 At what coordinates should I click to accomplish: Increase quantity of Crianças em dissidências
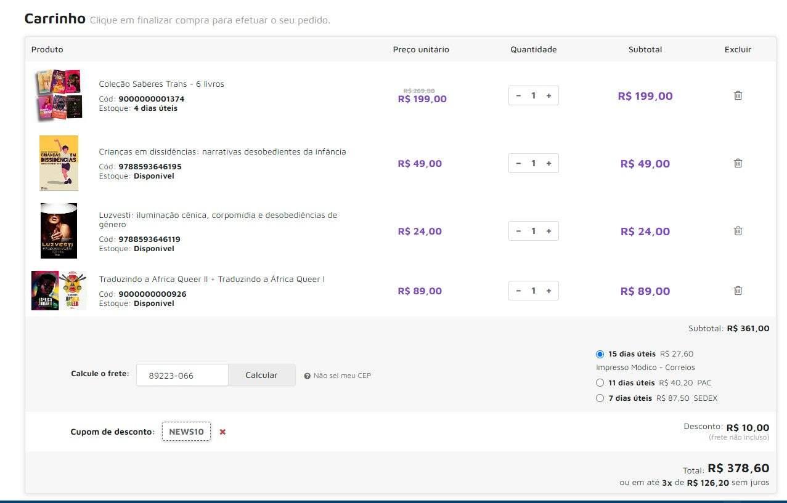(548, 163)
